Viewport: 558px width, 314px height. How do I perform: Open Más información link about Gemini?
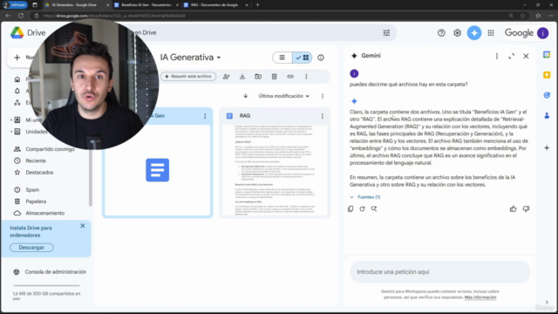pos(480,297)
